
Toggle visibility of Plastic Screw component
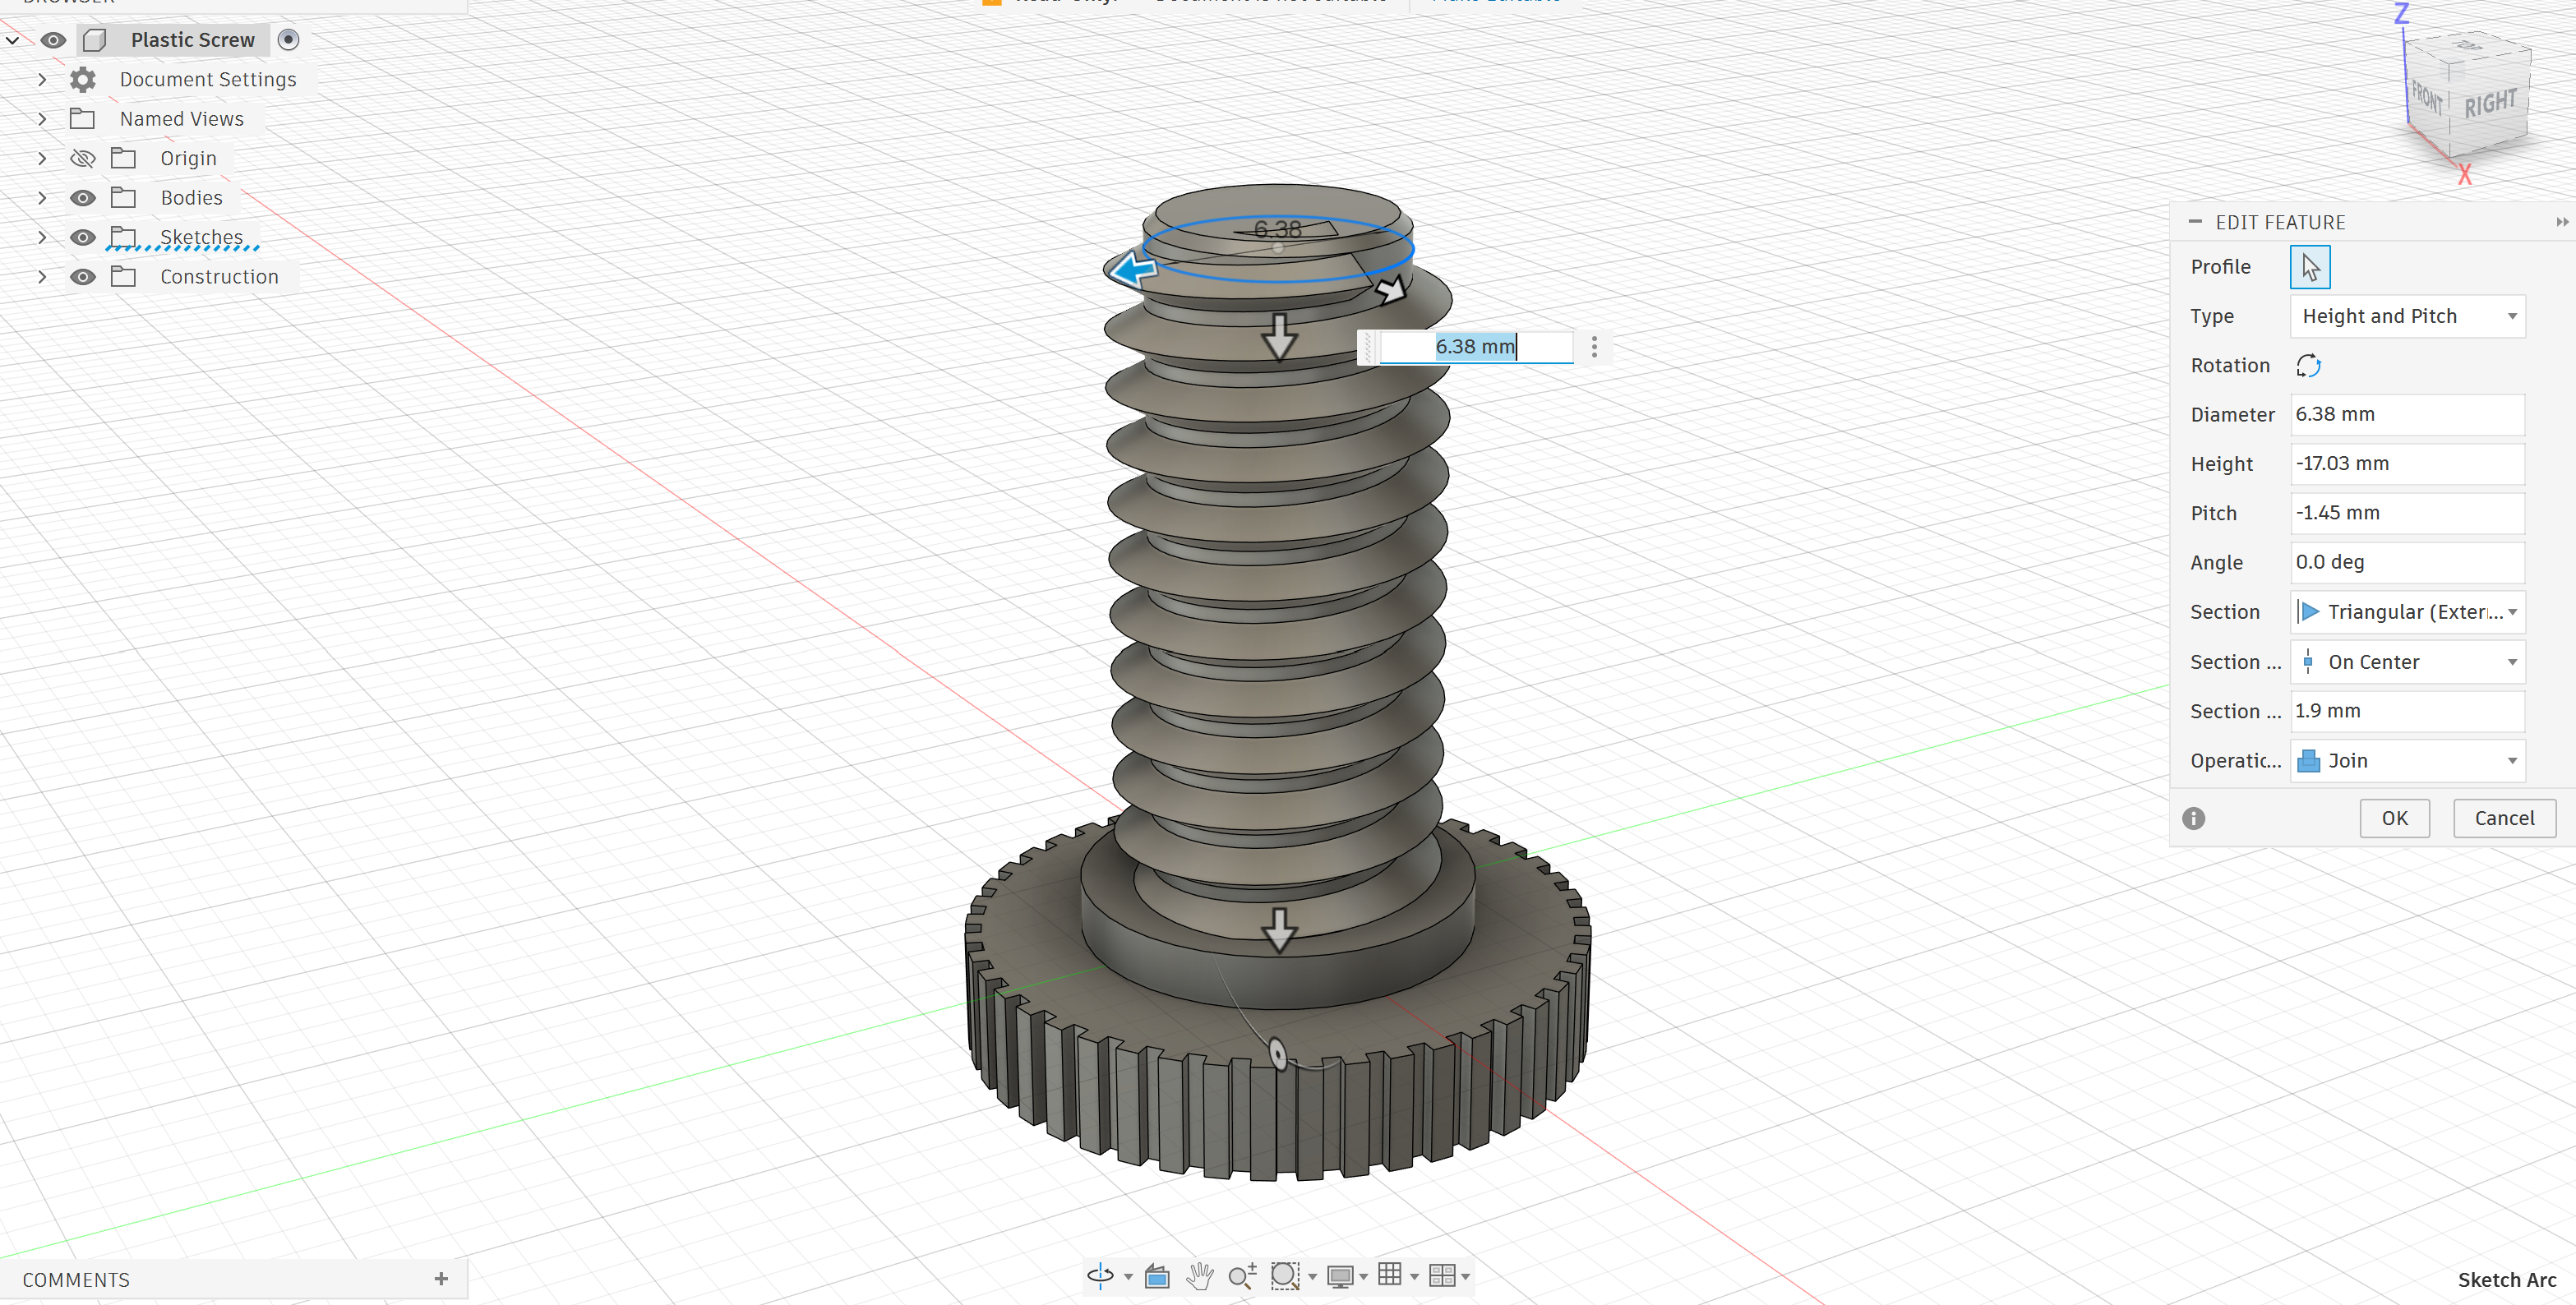coord(53,40)
